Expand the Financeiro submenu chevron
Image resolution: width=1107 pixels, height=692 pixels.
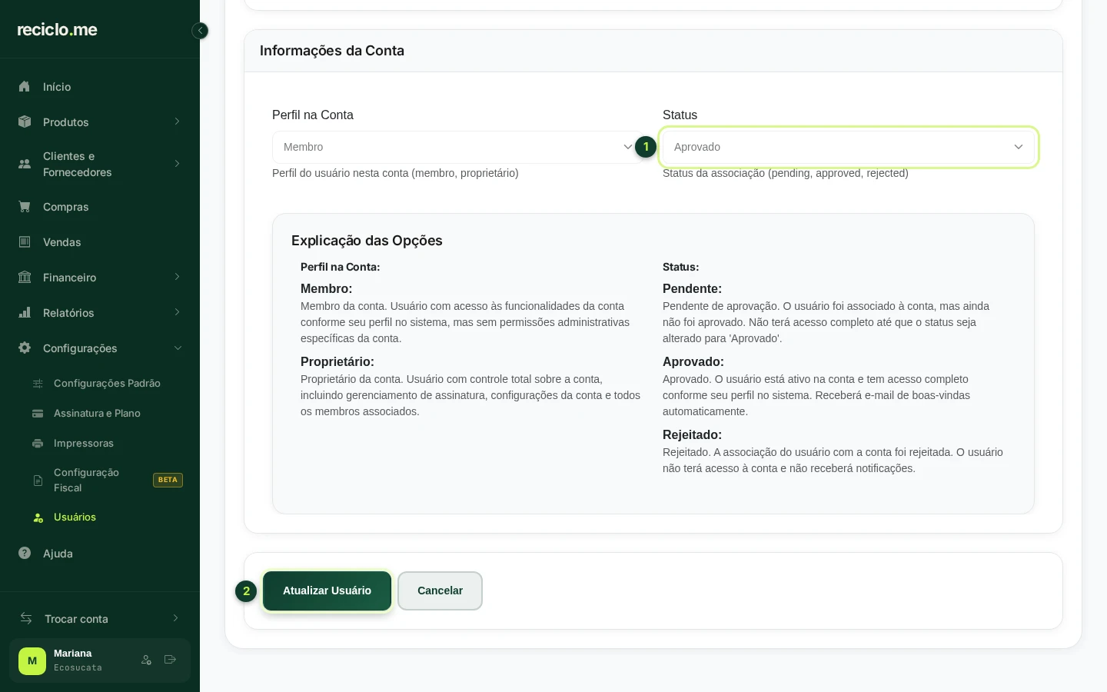pyautogui.click(x=177, y=278)
